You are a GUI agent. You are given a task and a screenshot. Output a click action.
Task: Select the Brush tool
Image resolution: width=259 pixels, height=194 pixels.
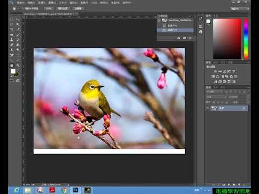tap(18, 34)
